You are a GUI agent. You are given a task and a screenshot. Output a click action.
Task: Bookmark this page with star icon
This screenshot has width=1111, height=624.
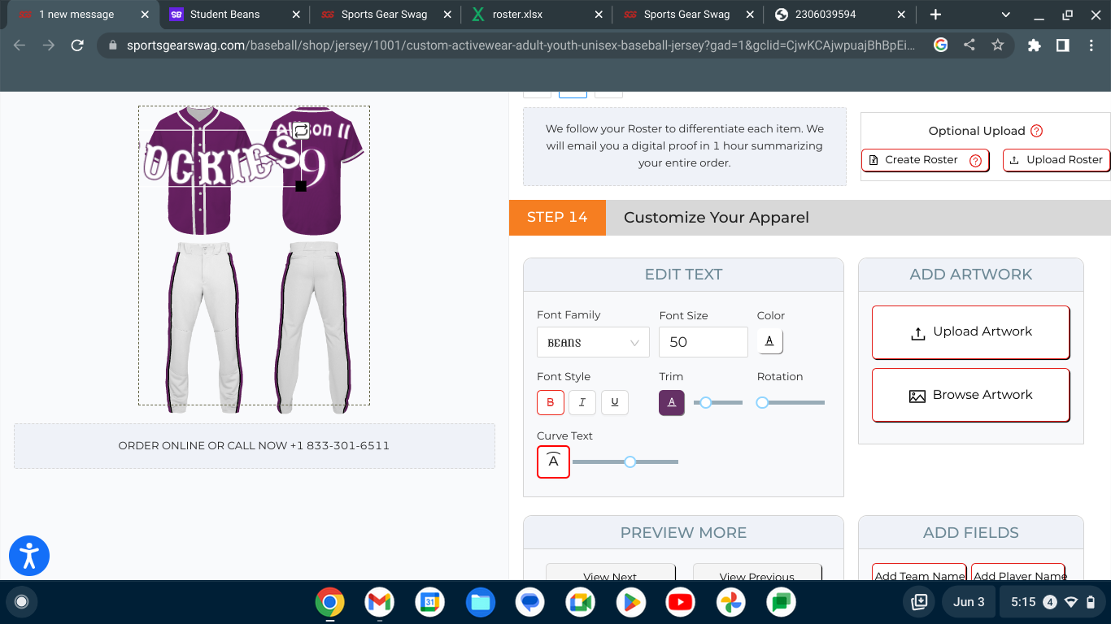click(x=997, y=45)
